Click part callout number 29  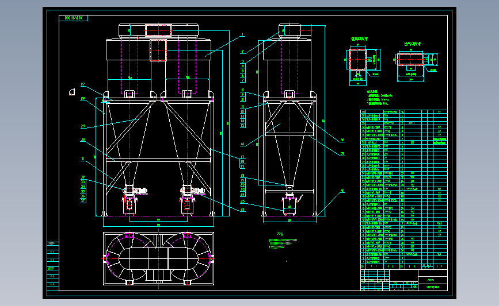pos(83,126)
